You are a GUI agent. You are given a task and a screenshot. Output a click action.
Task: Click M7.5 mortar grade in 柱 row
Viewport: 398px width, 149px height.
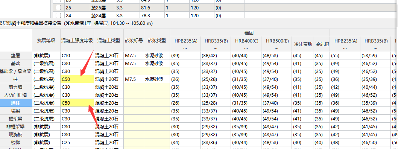(134, 79)
